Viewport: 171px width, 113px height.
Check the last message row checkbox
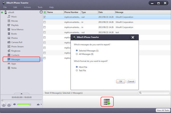click(44, 58)
